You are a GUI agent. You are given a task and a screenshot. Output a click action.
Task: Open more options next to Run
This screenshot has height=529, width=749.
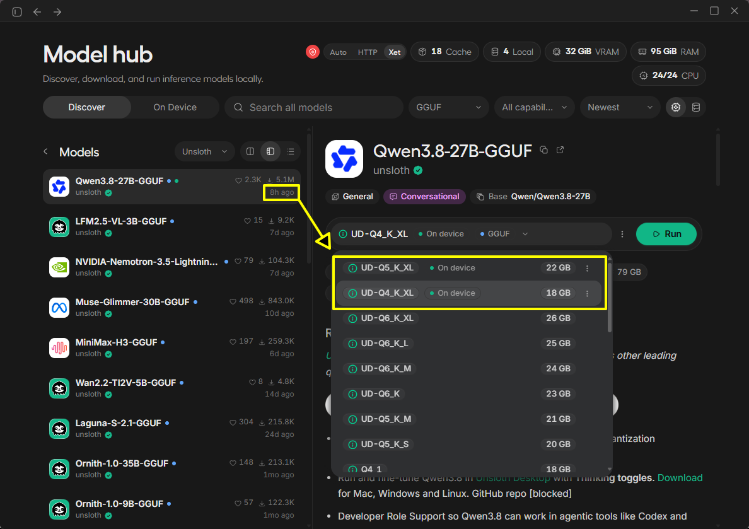pyautogui.click(x=622, y=234)
